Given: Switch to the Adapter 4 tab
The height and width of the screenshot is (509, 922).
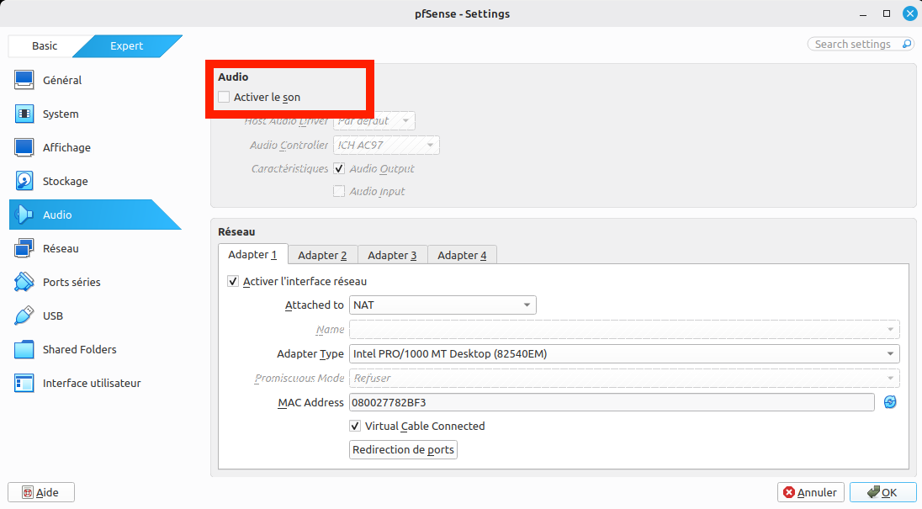Looking at the screenshot, I should pyautogui.click(x=462, y=255).
